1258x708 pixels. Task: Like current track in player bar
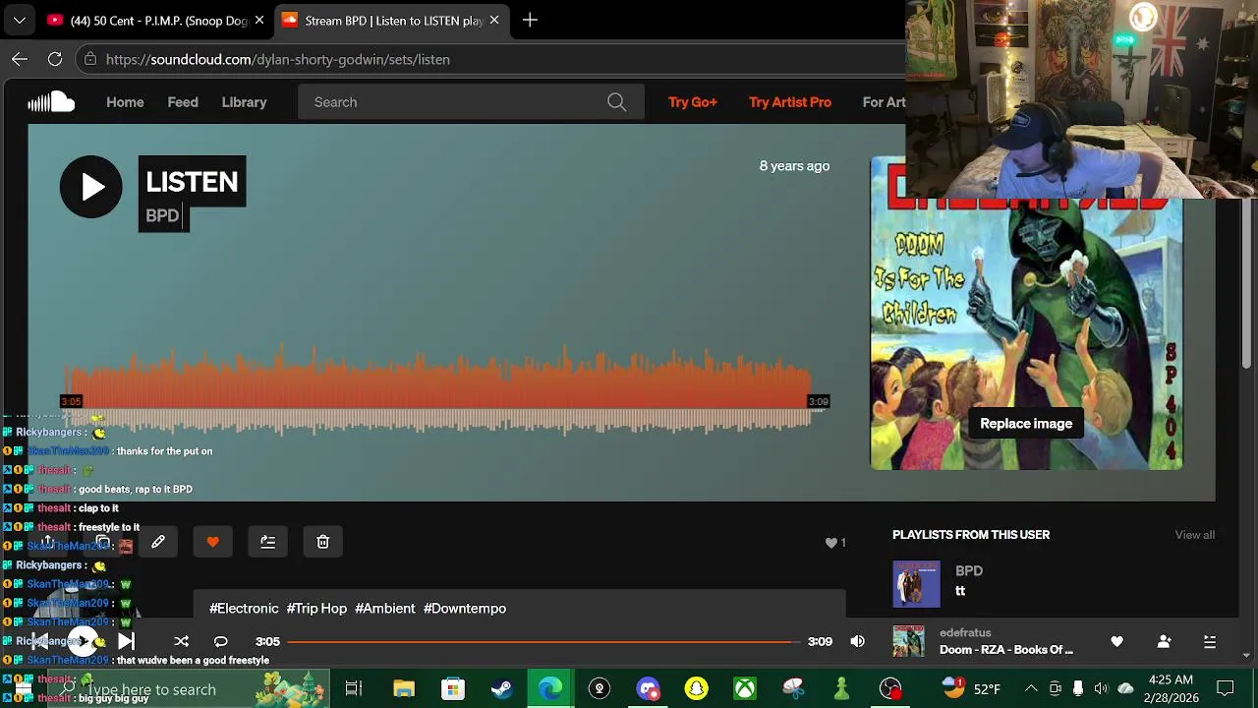[x=1117, y=641]
